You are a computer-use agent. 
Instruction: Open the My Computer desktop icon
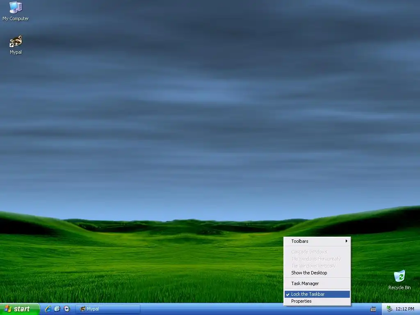16,11
